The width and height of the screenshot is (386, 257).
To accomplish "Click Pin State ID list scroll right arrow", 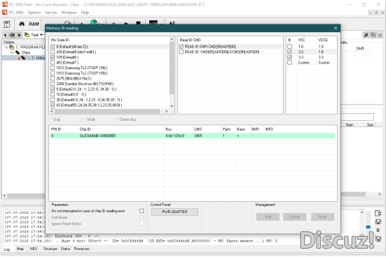I will 167,111.
